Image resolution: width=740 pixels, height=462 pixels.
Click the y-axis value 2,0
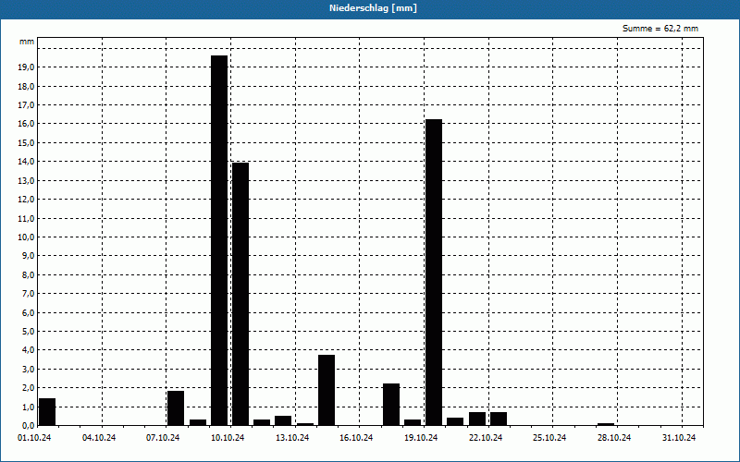coord(29,388)
